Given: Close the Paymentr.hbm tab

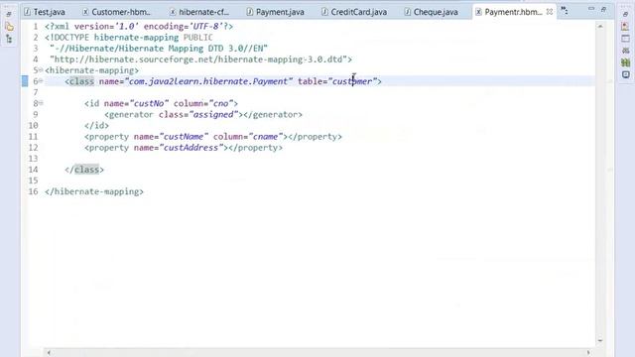Looking at the screenshot, I should coord(549,12).
